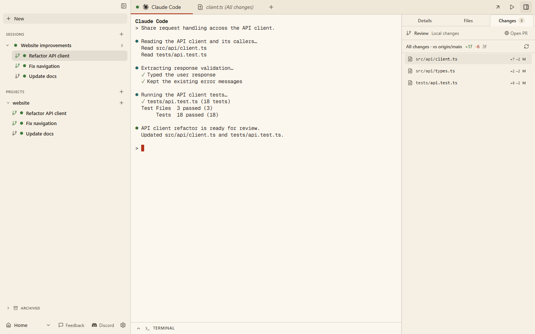This screenshot has height=334, width=535.
Task: Open the Home dropdown chevron
Action: (48, 325)
